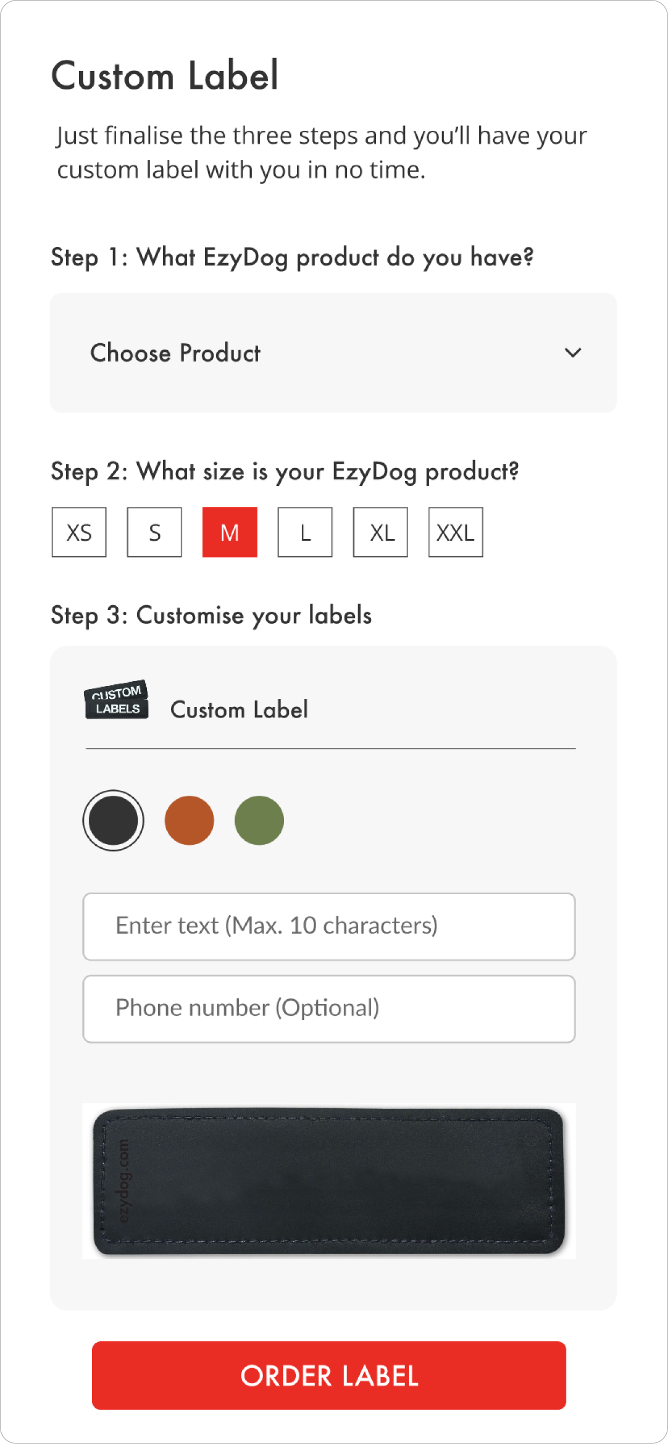Choose the XL size box
Image resolution: width=668 pixels, height=1444 pixels.
(380, 532)
